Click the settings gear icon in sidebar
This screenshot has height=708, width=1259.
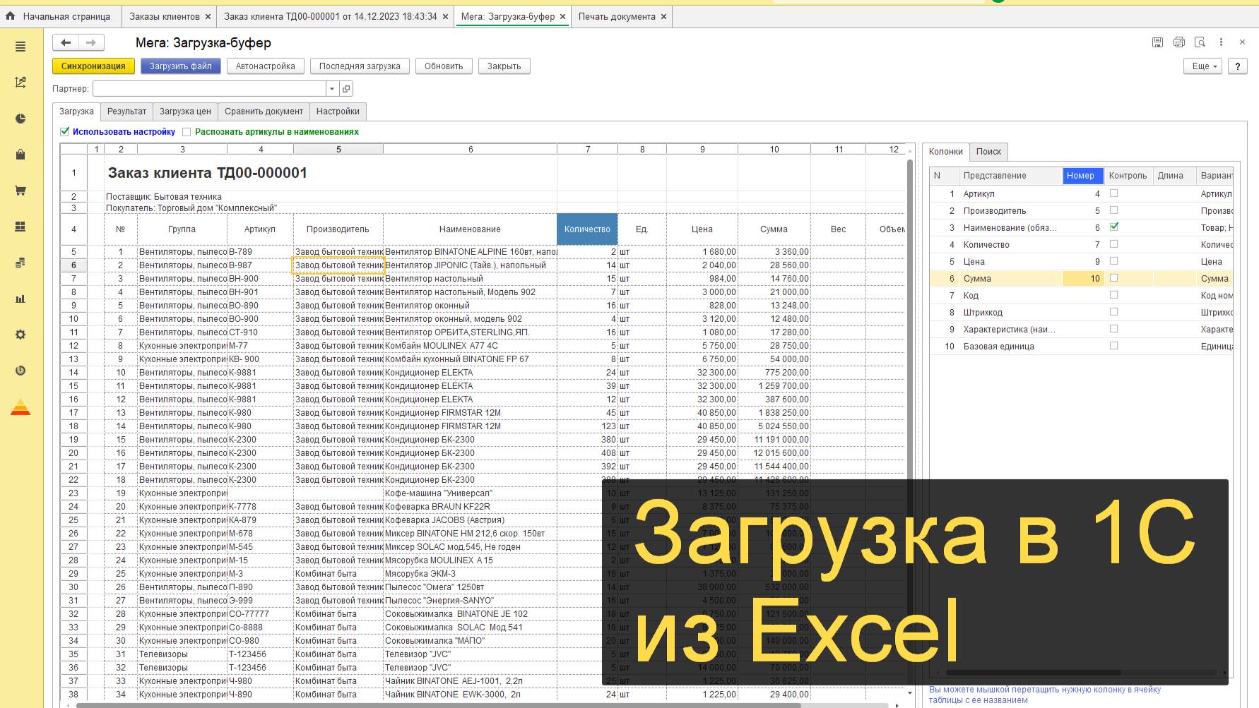(x=20, y=334)
